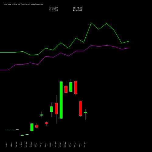Select the green 08 Apr candlestick
This screenshot has height=152, width=152.
[x=32, y=127]
